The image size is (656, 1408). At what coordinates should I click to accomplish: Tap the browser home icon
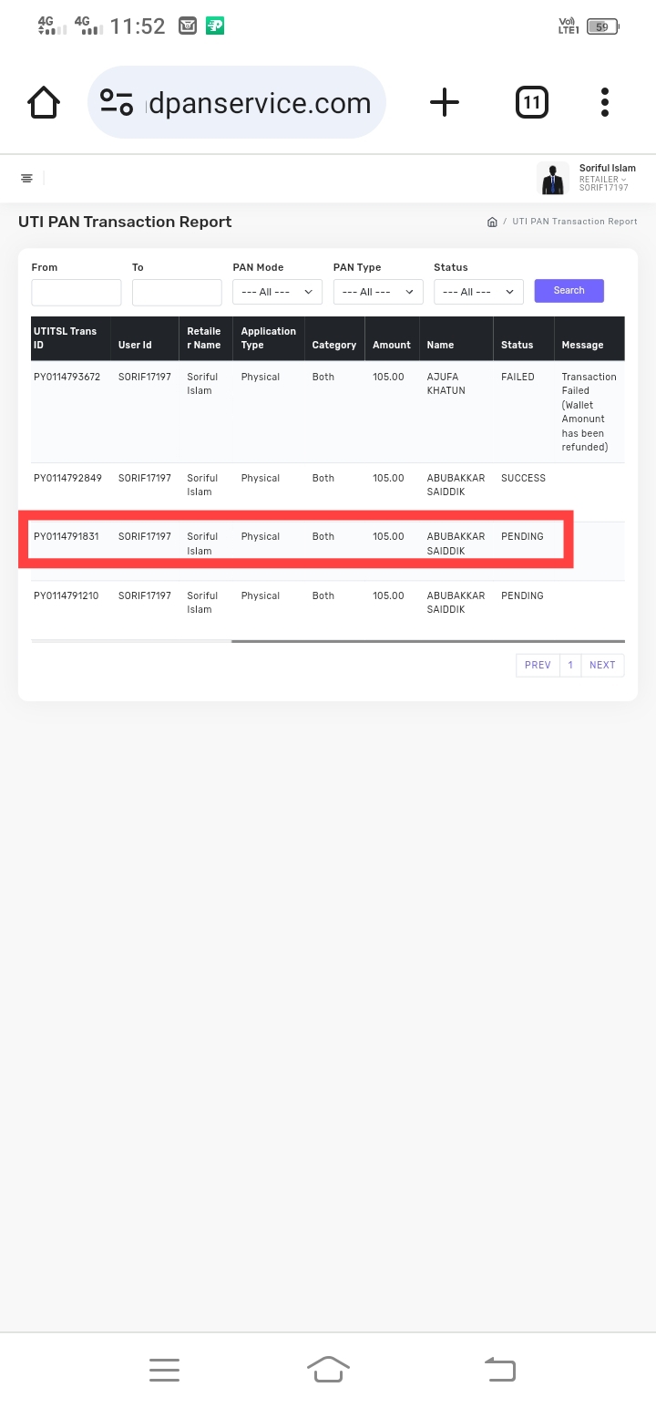[x=44, y=102]
